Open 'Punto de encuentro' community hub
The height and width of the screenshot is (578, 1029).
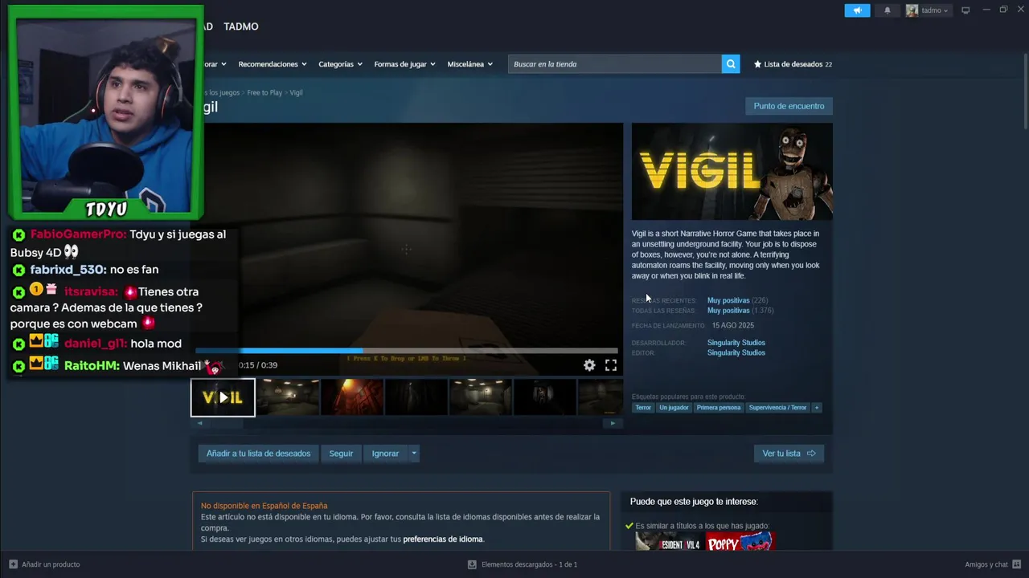coord(789,106)
